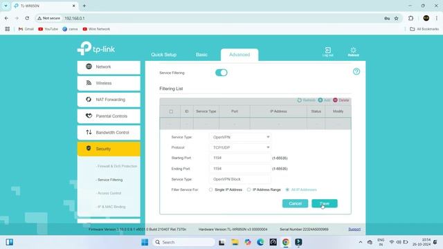Click the Delete icon in Filtering List
The width and height of the screenshot is (443, 249).
335,100
